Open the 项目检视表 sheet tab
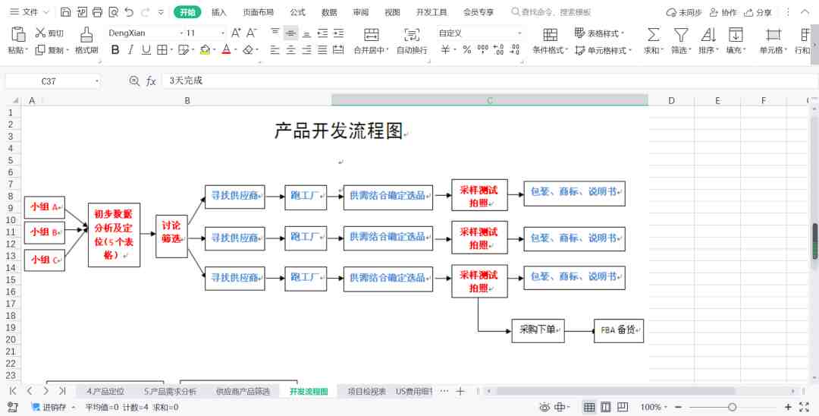Screen dimensions: 819x416 [x=366, y=392]
